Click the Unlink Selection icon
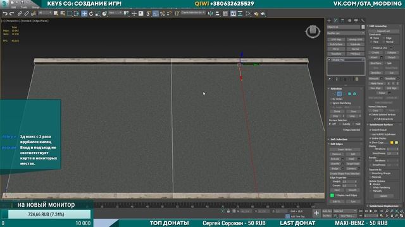This screenshot has height=227, width=405. [26, 13]
